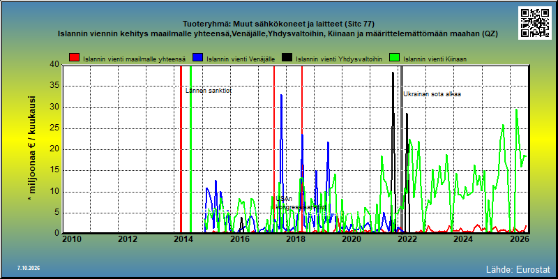Click the y-axis value 40
This screenshot has height=279, width=558.
pyautogui.click(x=54, y=64)
